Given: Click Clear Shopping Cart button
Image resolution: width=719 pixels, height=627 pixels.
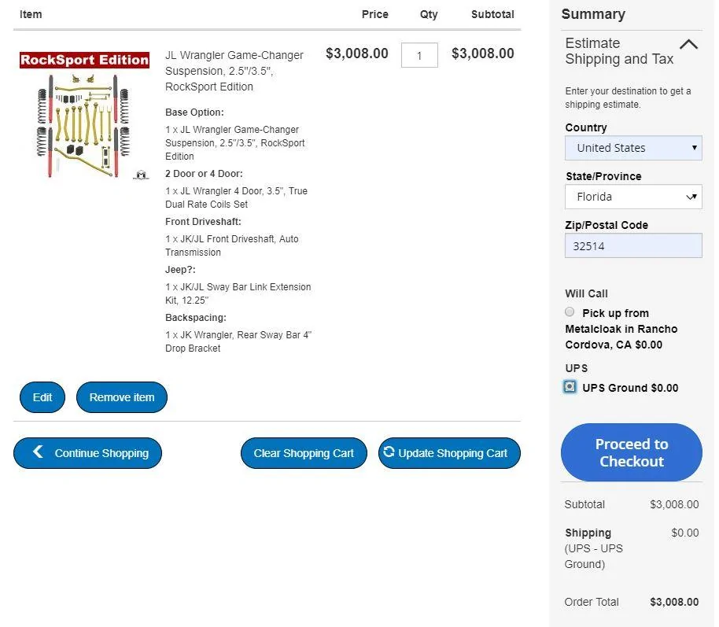Looking at the screenshot, I should point(304,453).
